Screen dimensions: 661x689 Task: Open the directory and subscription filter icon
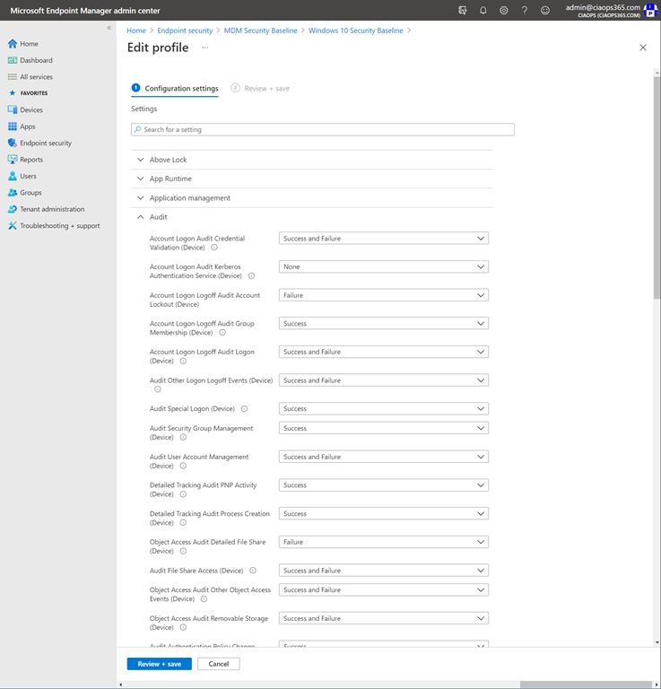463,11
